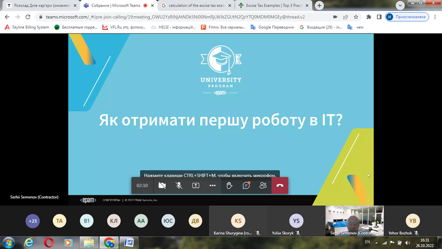Launch Opera from the taskbar
Screen dimensions: 442x249
[x=49, y=243]
